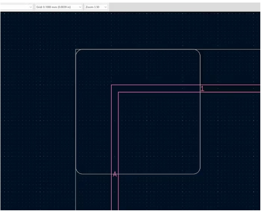The height and width of the screenshot is (212, 262).
Task: Expand the blank dropdown left of Grid
Action: 17,7
